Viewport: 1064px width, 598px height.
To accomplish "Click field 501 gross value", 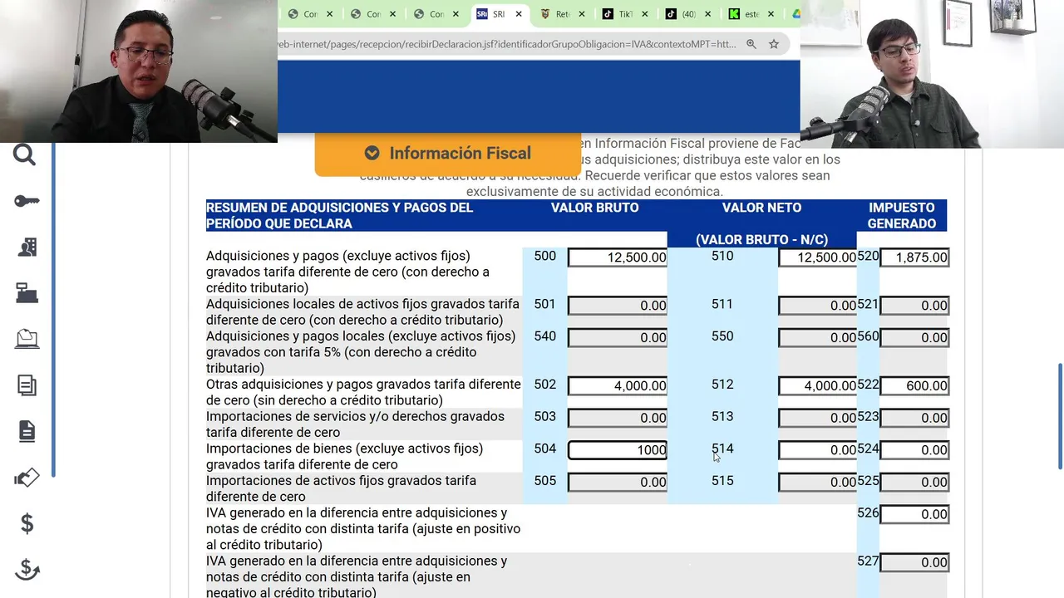I will [618, 306].
